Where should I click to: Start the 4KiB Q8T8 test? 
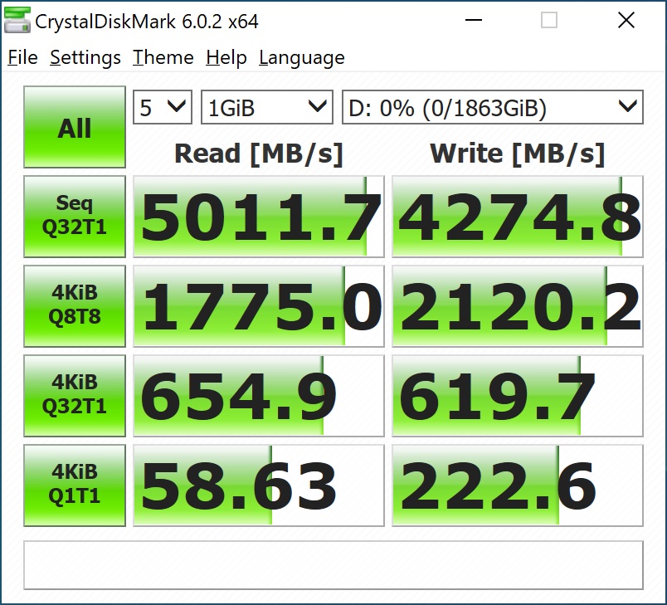coord(75,306)
